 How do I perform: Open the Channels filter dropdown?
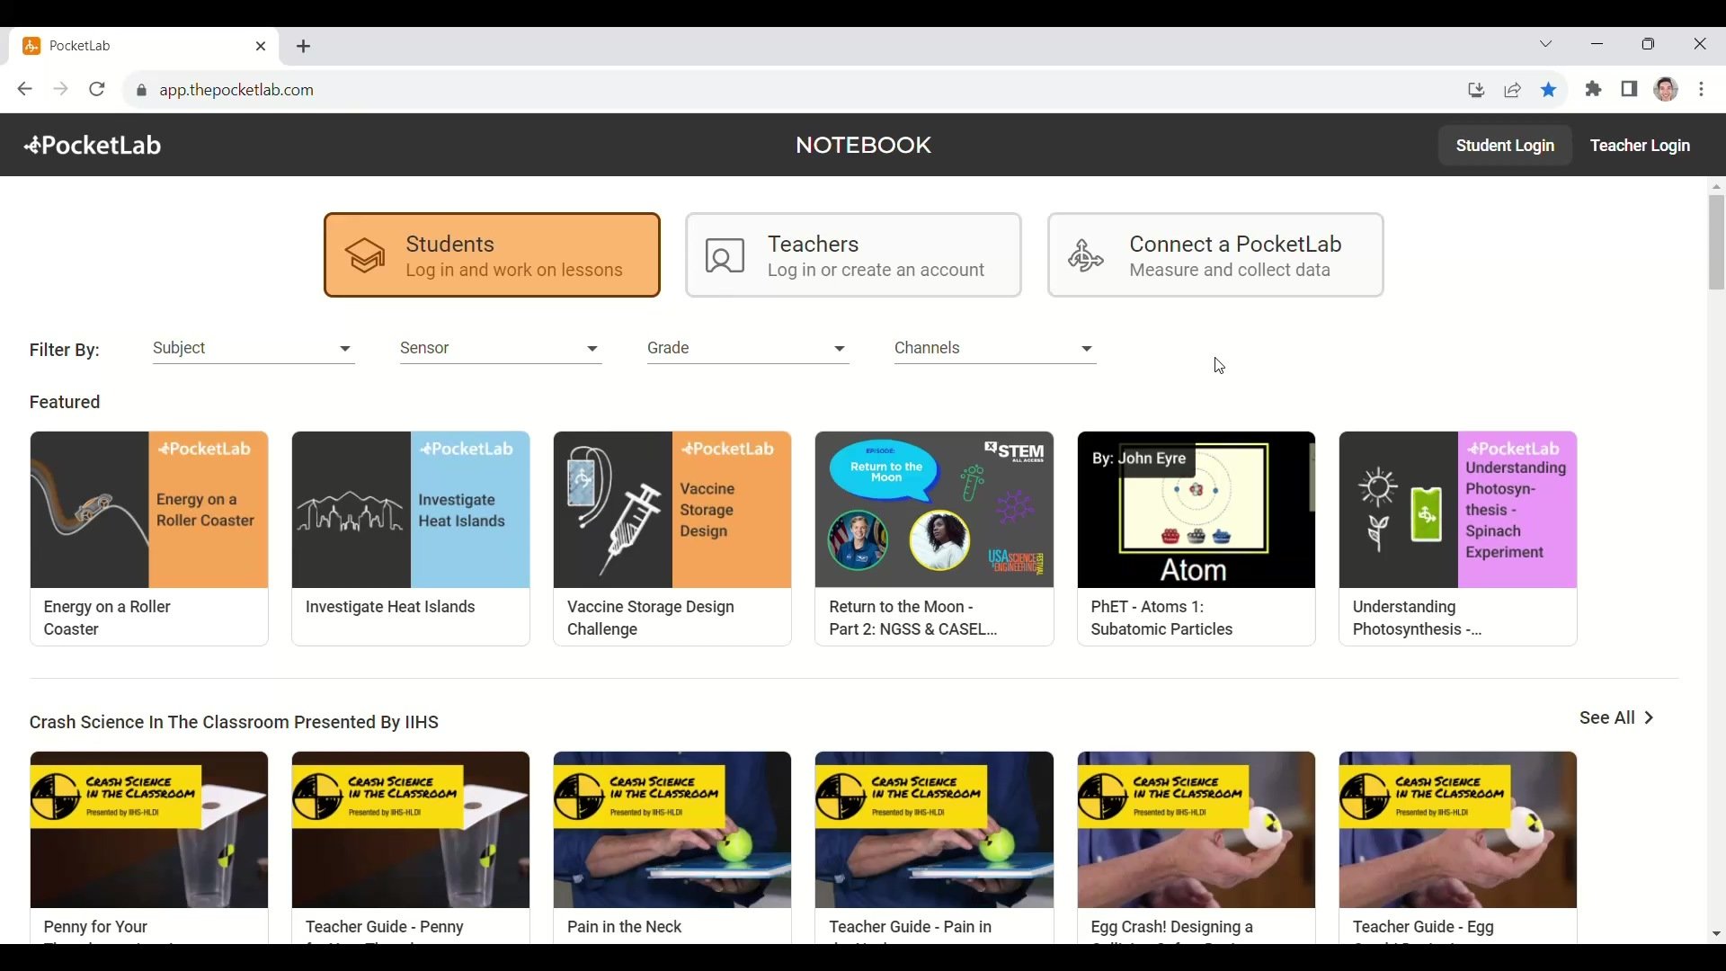[x=995, y=349]
